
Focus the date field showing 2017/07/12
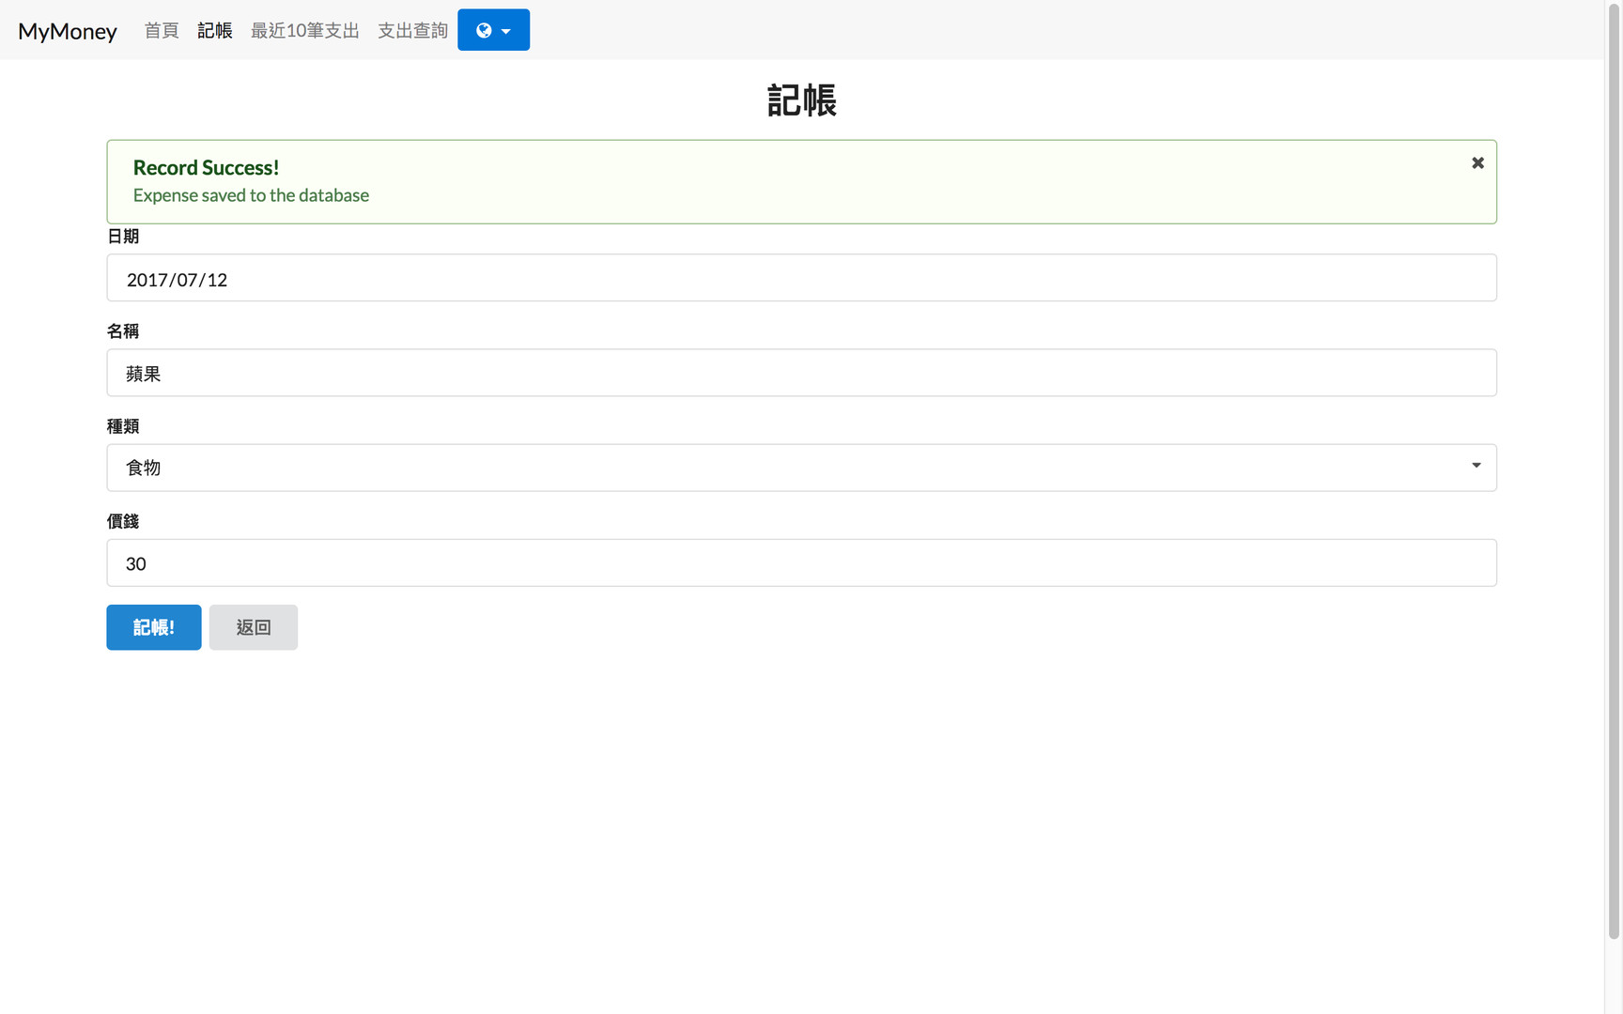tap(801, 278)
